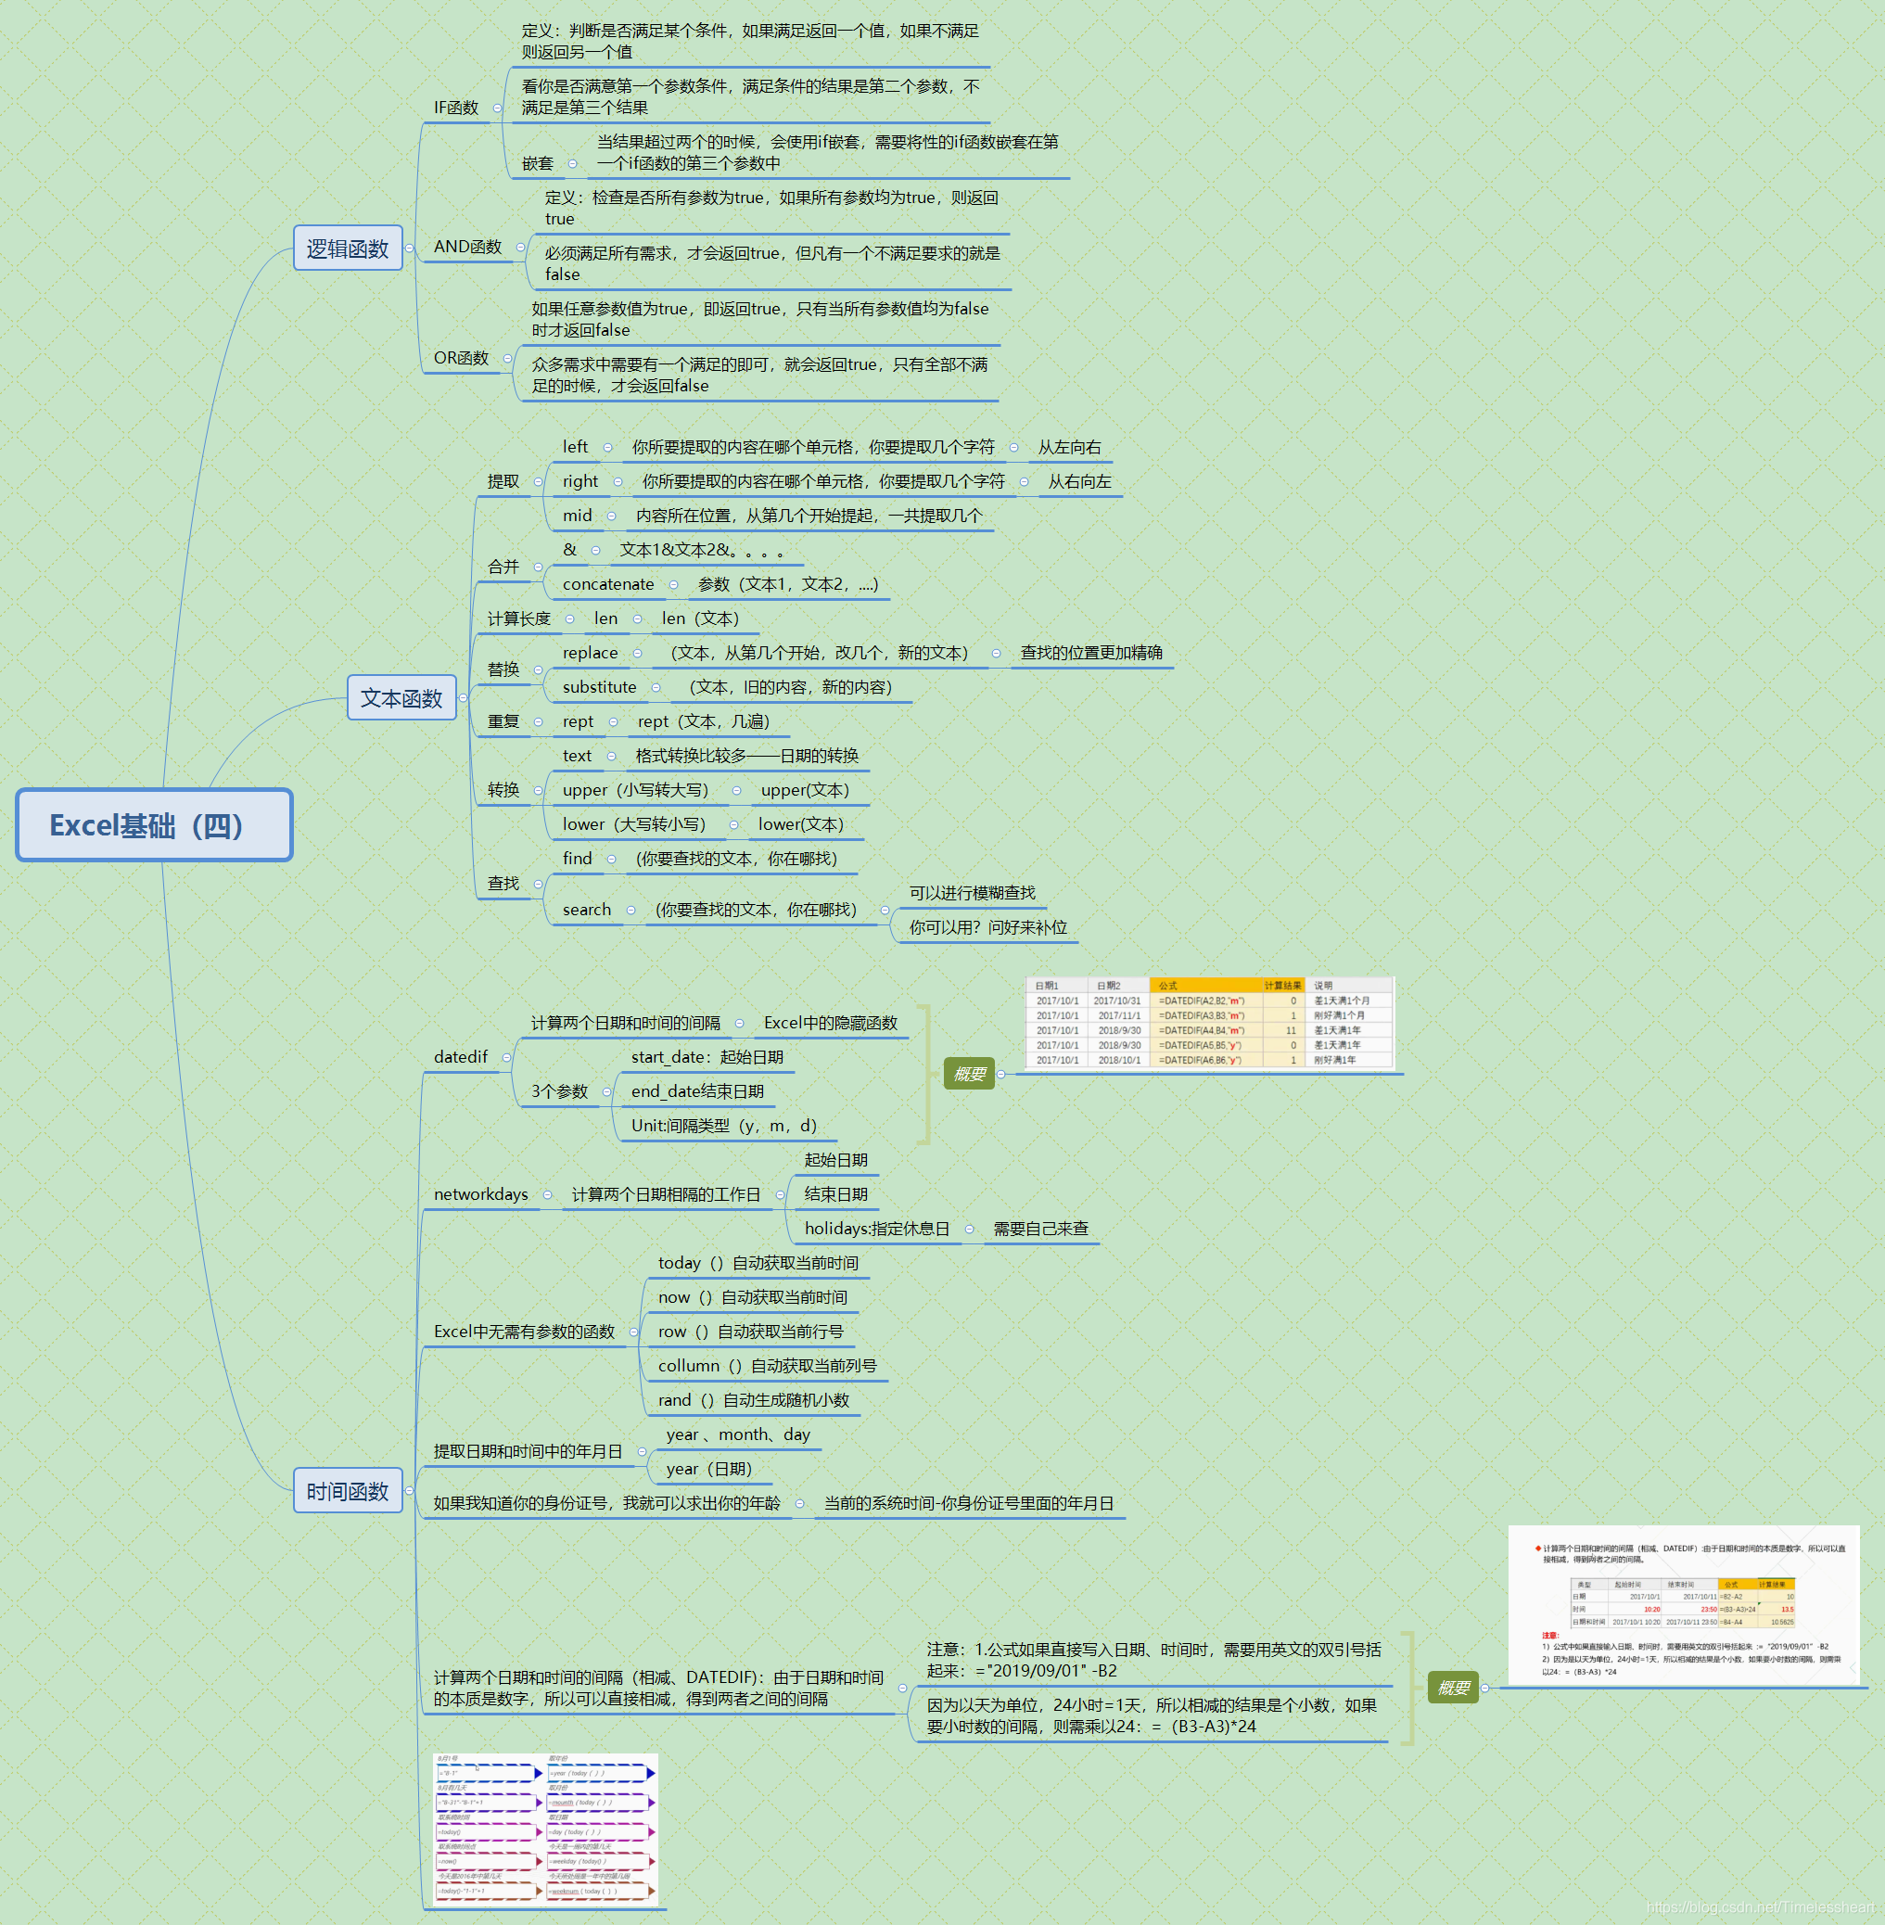
Task: Collapse the 提取 branch circle
Action: coord(538,482)
